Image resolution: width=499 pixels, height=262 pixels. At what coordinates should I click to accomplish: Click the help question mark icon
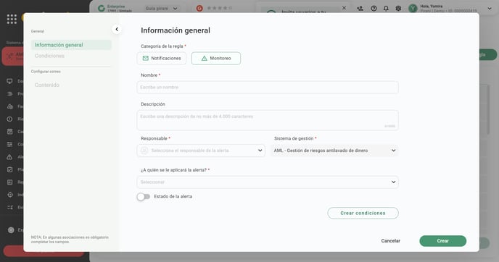coord(374,9)
